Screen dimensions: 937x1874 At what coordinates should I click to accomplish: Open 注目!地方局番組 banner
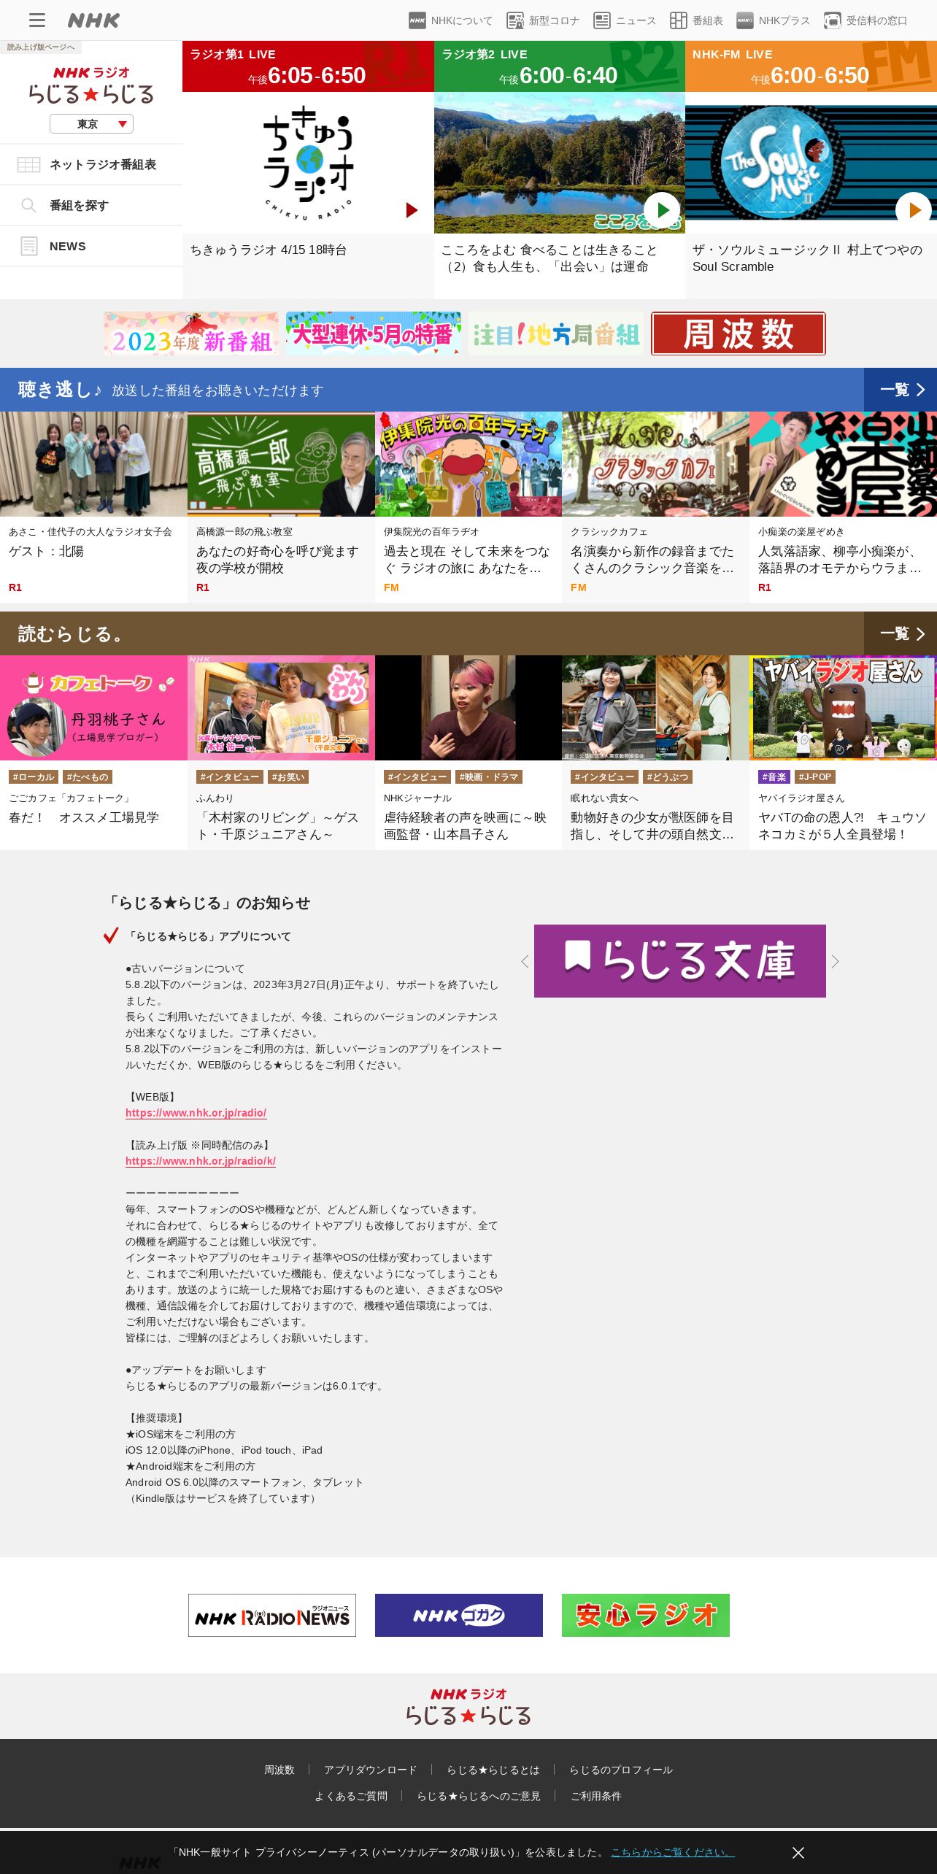556,333
